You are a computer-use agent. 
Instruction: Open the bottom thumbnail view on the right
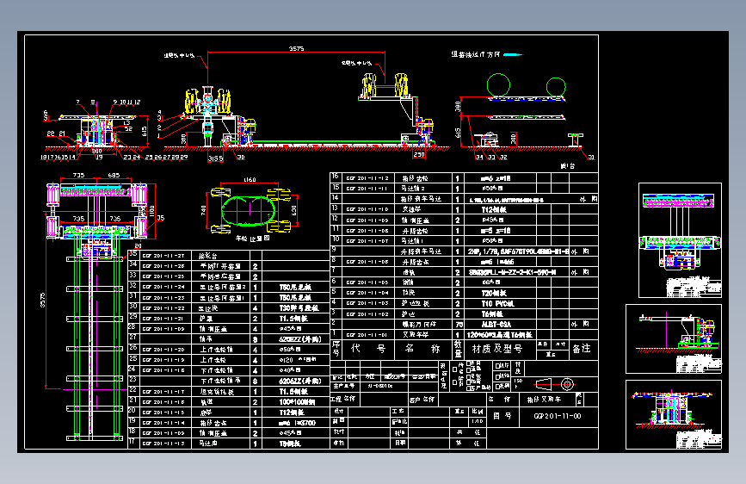[x=674, y=414]
